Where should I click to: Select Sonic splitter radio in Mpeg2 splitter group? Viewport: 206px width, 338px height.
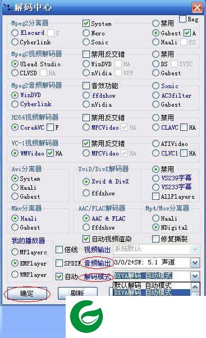click(x=86, y=42)
